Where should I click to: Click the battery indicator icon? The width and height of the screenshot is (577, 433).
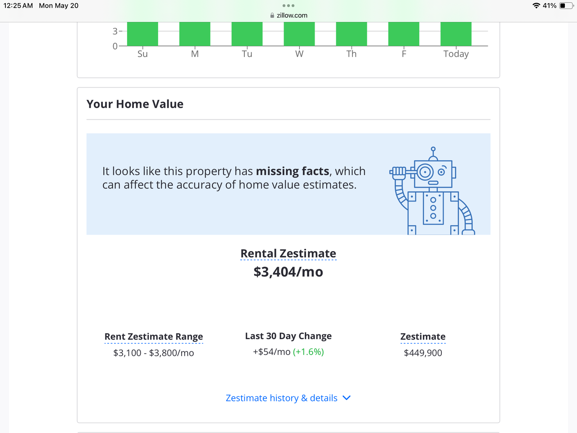pos(566,5)
